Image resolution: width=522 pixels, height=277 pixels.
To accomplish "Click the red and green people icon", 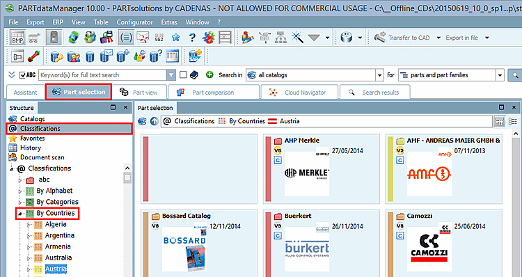I will tap(209, 38).
